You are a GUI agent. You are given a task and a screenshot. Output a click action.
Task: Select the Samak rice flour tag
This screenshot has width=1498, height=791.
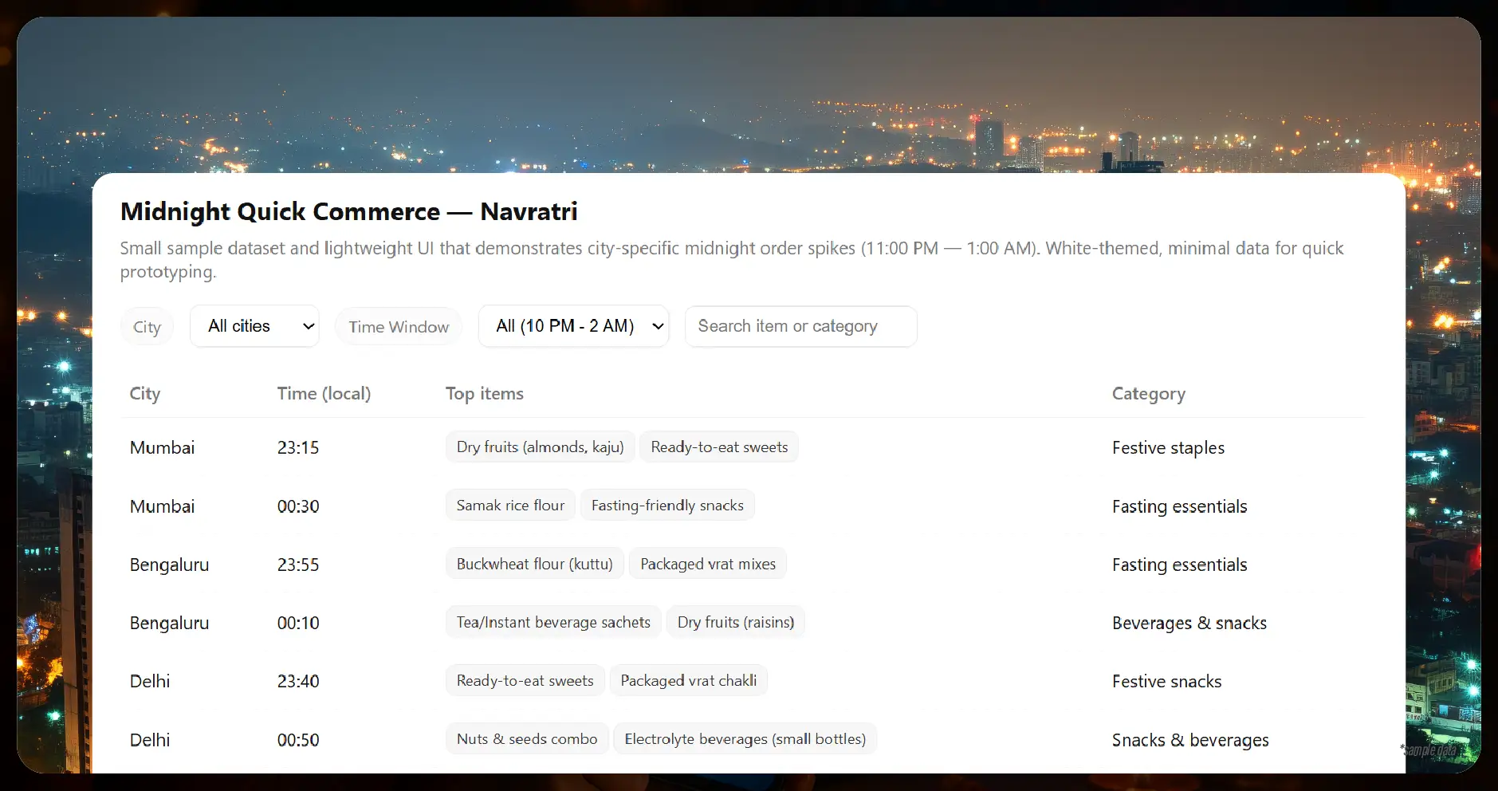pyautogui.click(x=510, y=506)
